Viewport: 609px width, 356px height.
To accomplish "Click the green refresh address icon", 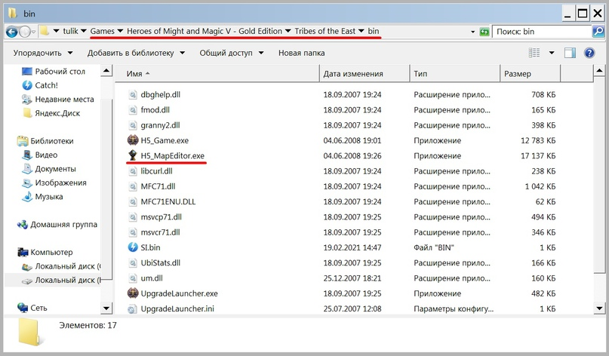I will (484, 32).
